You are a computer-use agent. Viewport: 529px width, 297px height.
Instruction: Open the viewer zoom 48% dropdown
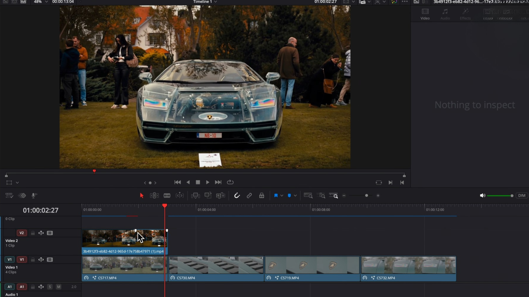(x=46, y=2)
